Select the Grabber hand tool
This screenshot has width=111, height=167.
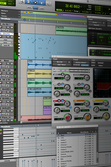point(42,3)
